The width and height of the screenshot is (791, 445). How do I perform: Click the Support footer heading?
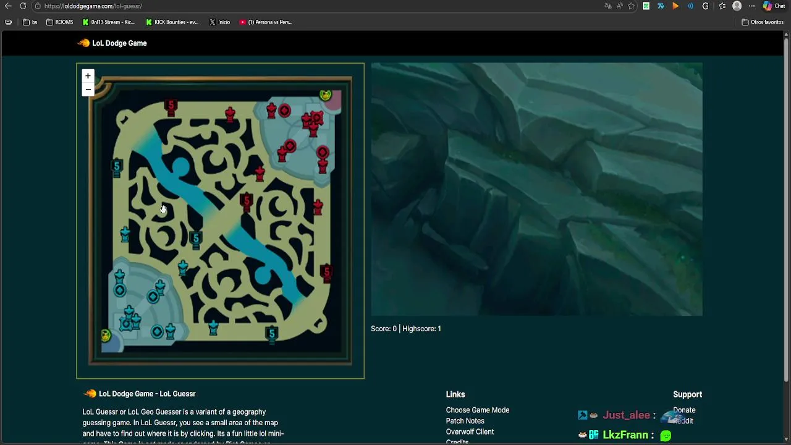pyautogui.click(x=687, y=394)
